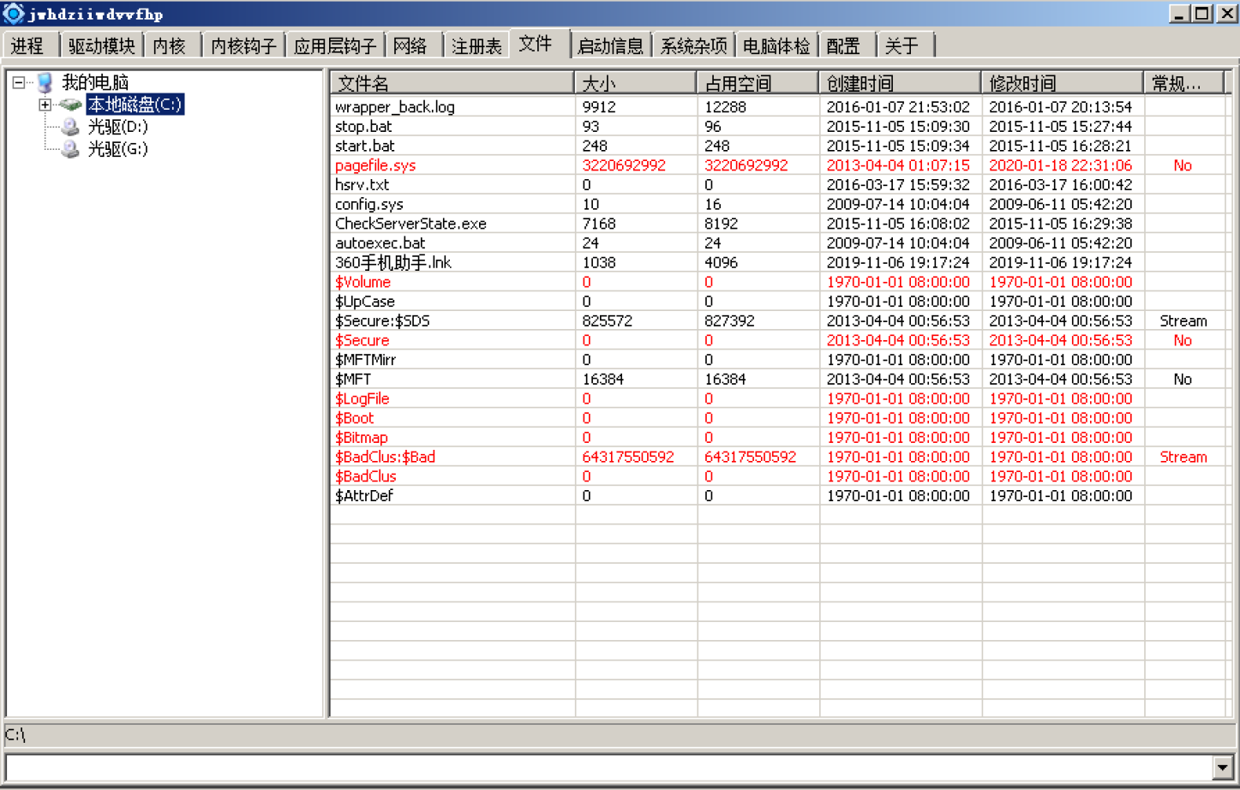Select the $UpCase entry
Image resolution: width=1240 pixels, height=790 pixels.
coord(365,302)
